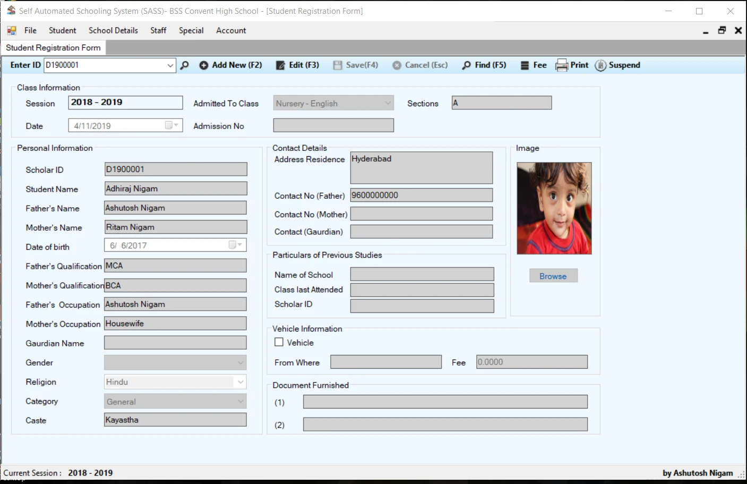Image resolution: width=747 pixels, height=484 pixels.
Task: Click Browse to change student photo
Action: pos(553,275)
